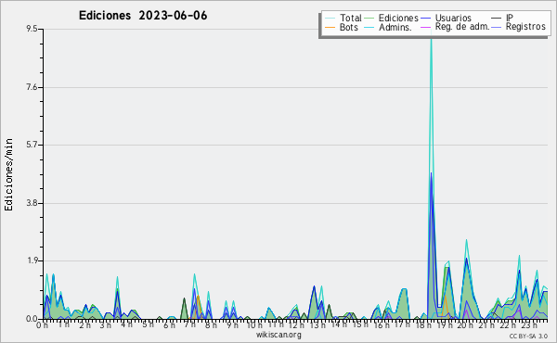
Task: Click the 9.5 y-axis value
Action: coord(32,29)
